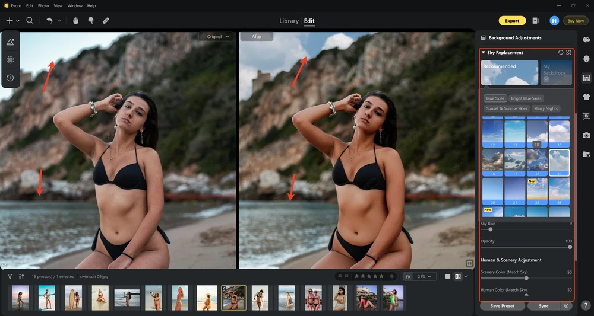The height and width of the screenshot is (316, 594).
Task: Click the dotted circle mask icon in left panel
Action: (10, 60)
